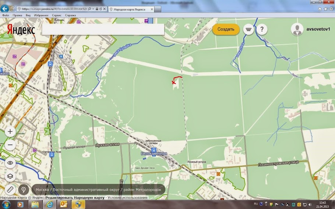335x209 pixels.
Task: Open File Explorer from taskbar
Action: [x=35, y=205]
